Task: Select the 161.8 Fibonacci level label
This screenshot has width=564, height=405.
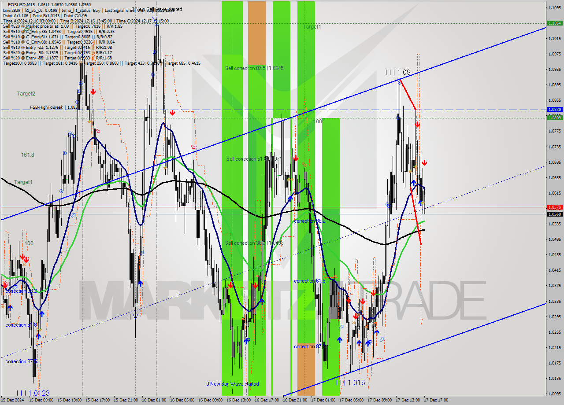Action: coord(28,155)
